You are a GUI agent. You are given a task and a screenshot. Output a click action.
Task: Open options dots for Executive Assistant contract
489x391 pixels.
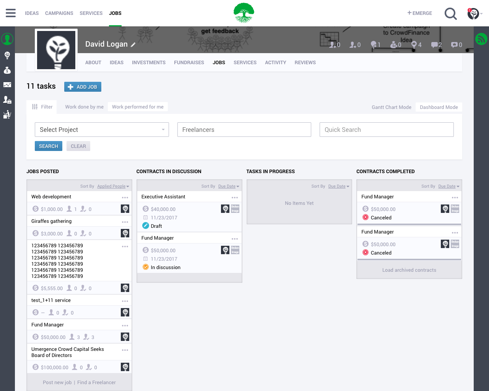click(x=235, y=198)
